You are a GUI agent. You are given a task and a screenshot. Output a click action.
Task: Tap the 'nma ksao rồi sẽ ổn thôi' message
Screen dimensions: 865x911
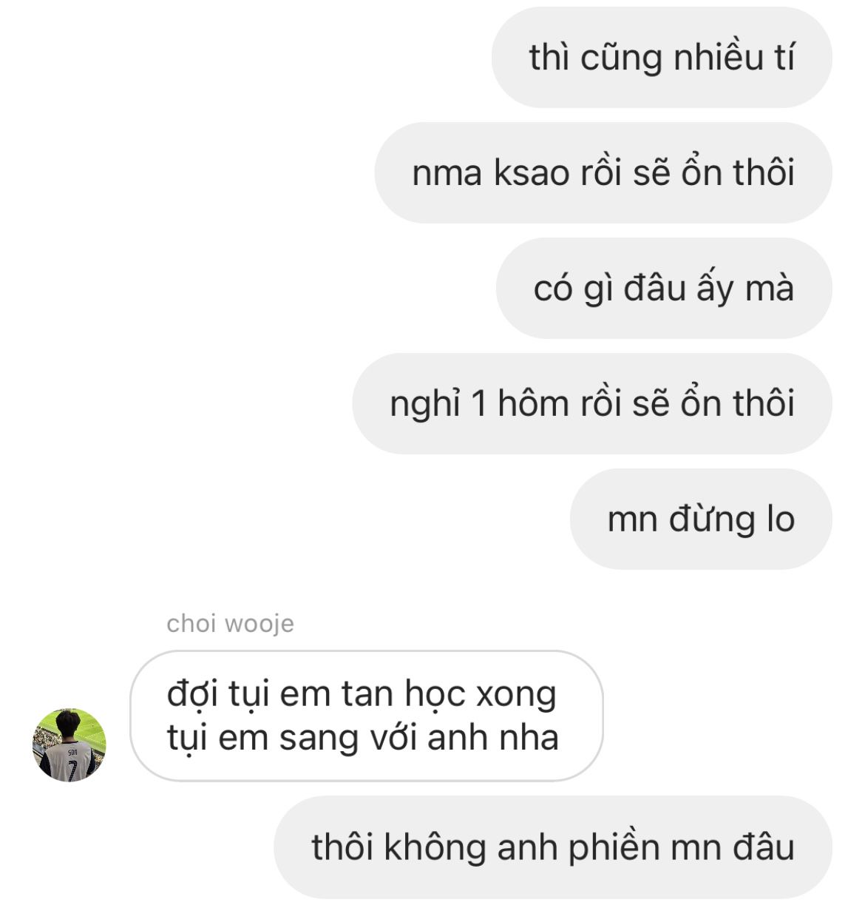[x=603, y=172]
